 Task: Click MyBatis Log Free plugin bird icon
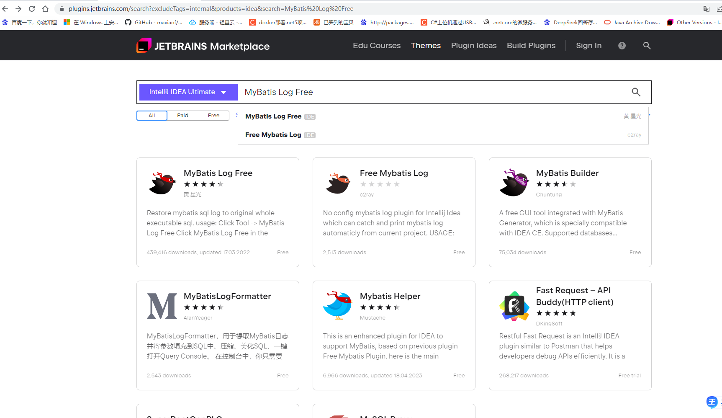click(x=163, y=183)
